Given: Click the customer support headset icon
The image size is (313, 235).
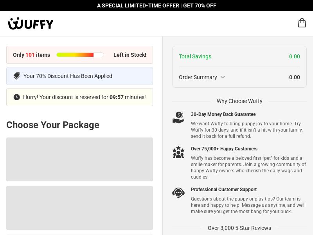Looking at the screenshot, I should tap(178, 193).
